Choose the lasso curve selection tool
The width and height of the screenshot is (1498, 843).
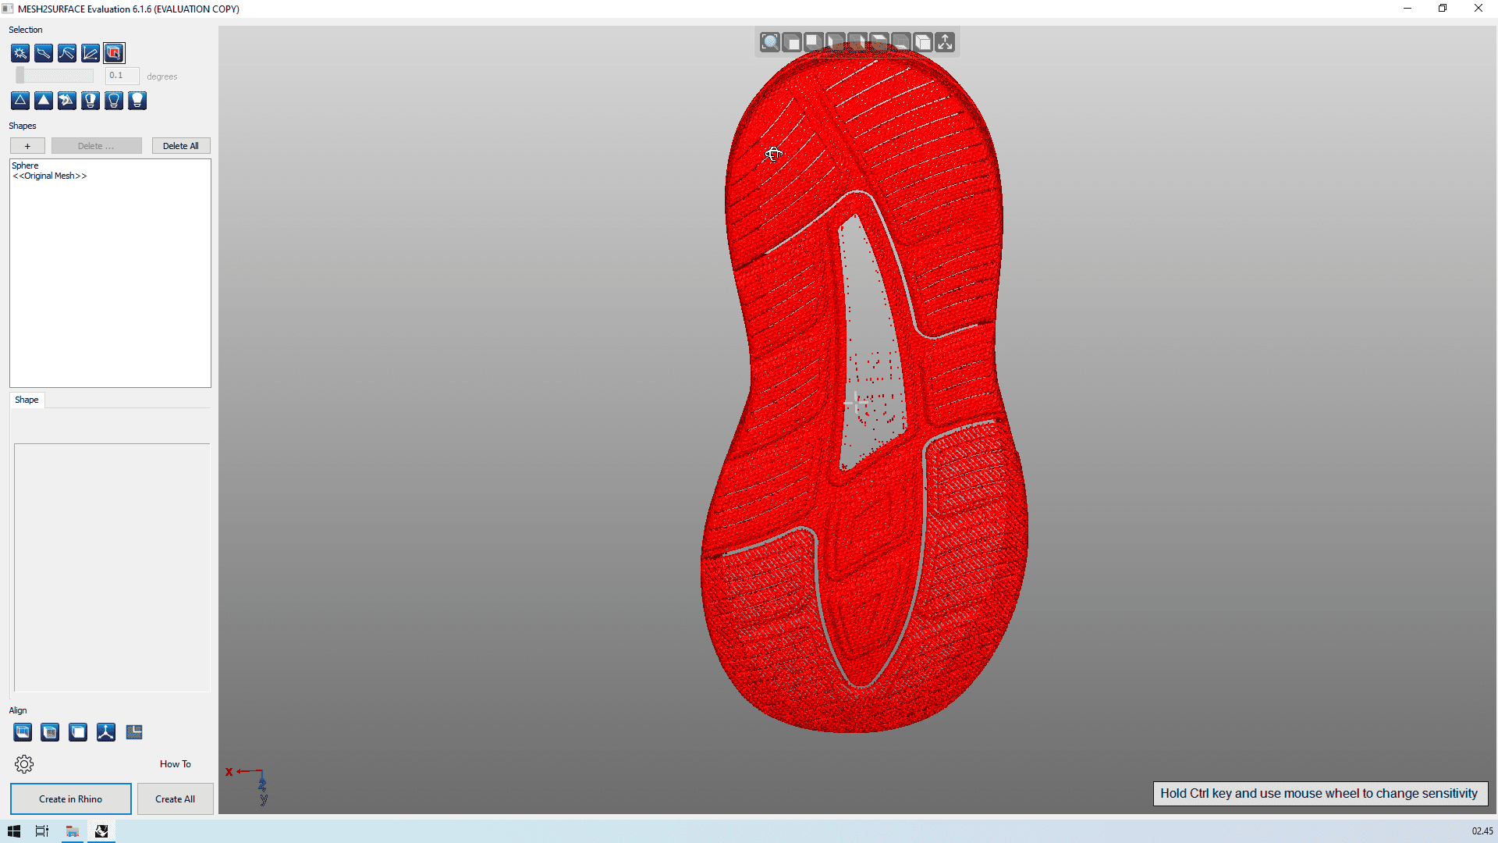[67, 53]
